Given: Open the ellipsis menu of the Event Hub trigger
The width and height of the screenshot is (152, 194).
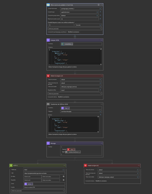Looking at the screenshot, I should [x=102, y=5].
